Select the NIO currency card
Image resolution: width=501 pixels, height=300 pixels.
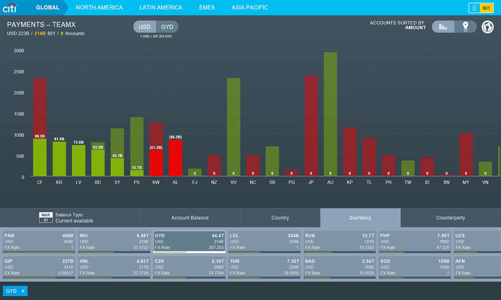pyautogui.click(x=114, y=242)
